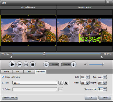Set the trim end with right bracket icon

(73, 64)
